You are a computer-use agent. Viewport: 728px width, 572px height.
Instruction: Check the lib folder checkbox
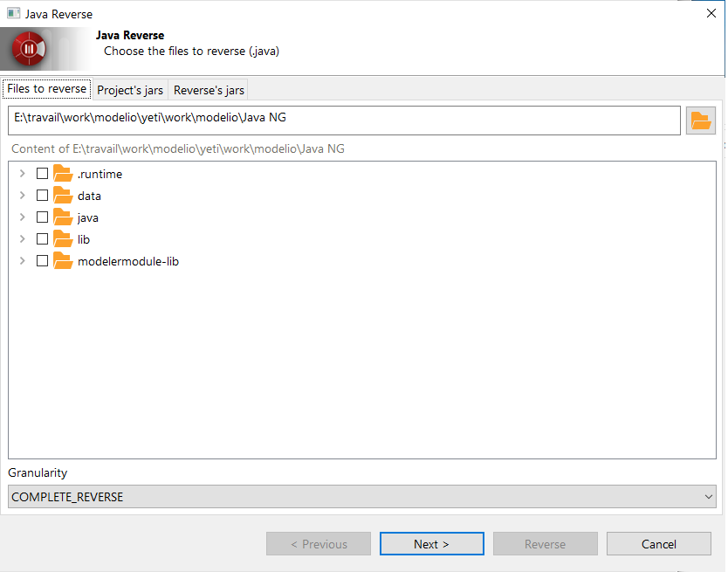[x=42, y=238]
